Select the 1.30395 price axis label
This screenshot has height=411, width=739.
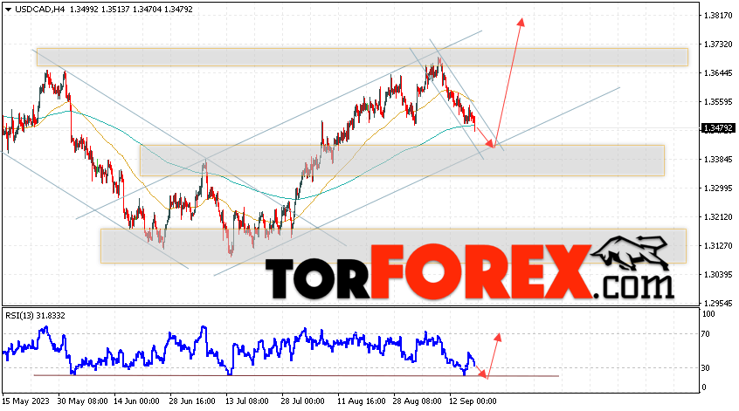[718, 275]
